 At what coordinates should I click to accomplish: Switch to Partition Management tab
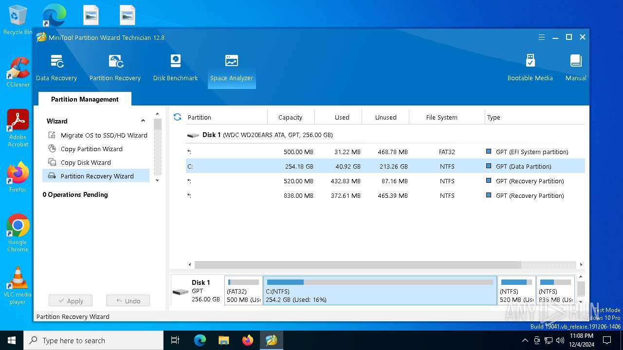85,99
